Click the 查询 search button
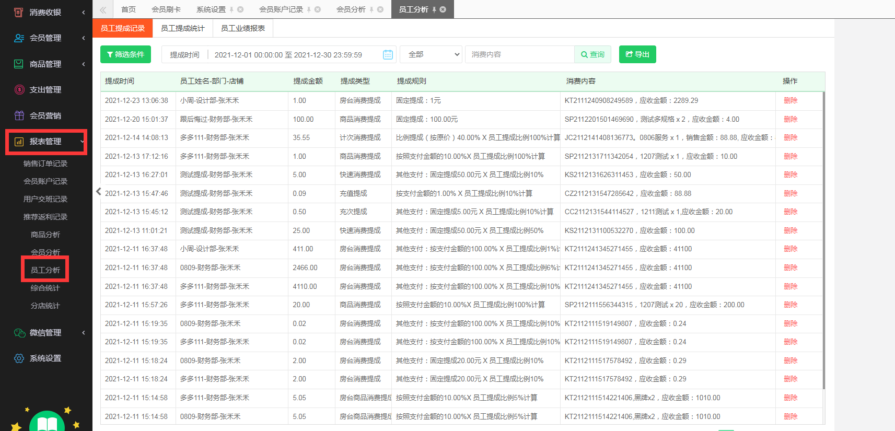Image resolution: width=895 pixels, height=431 pixels. tap(592, 54)
